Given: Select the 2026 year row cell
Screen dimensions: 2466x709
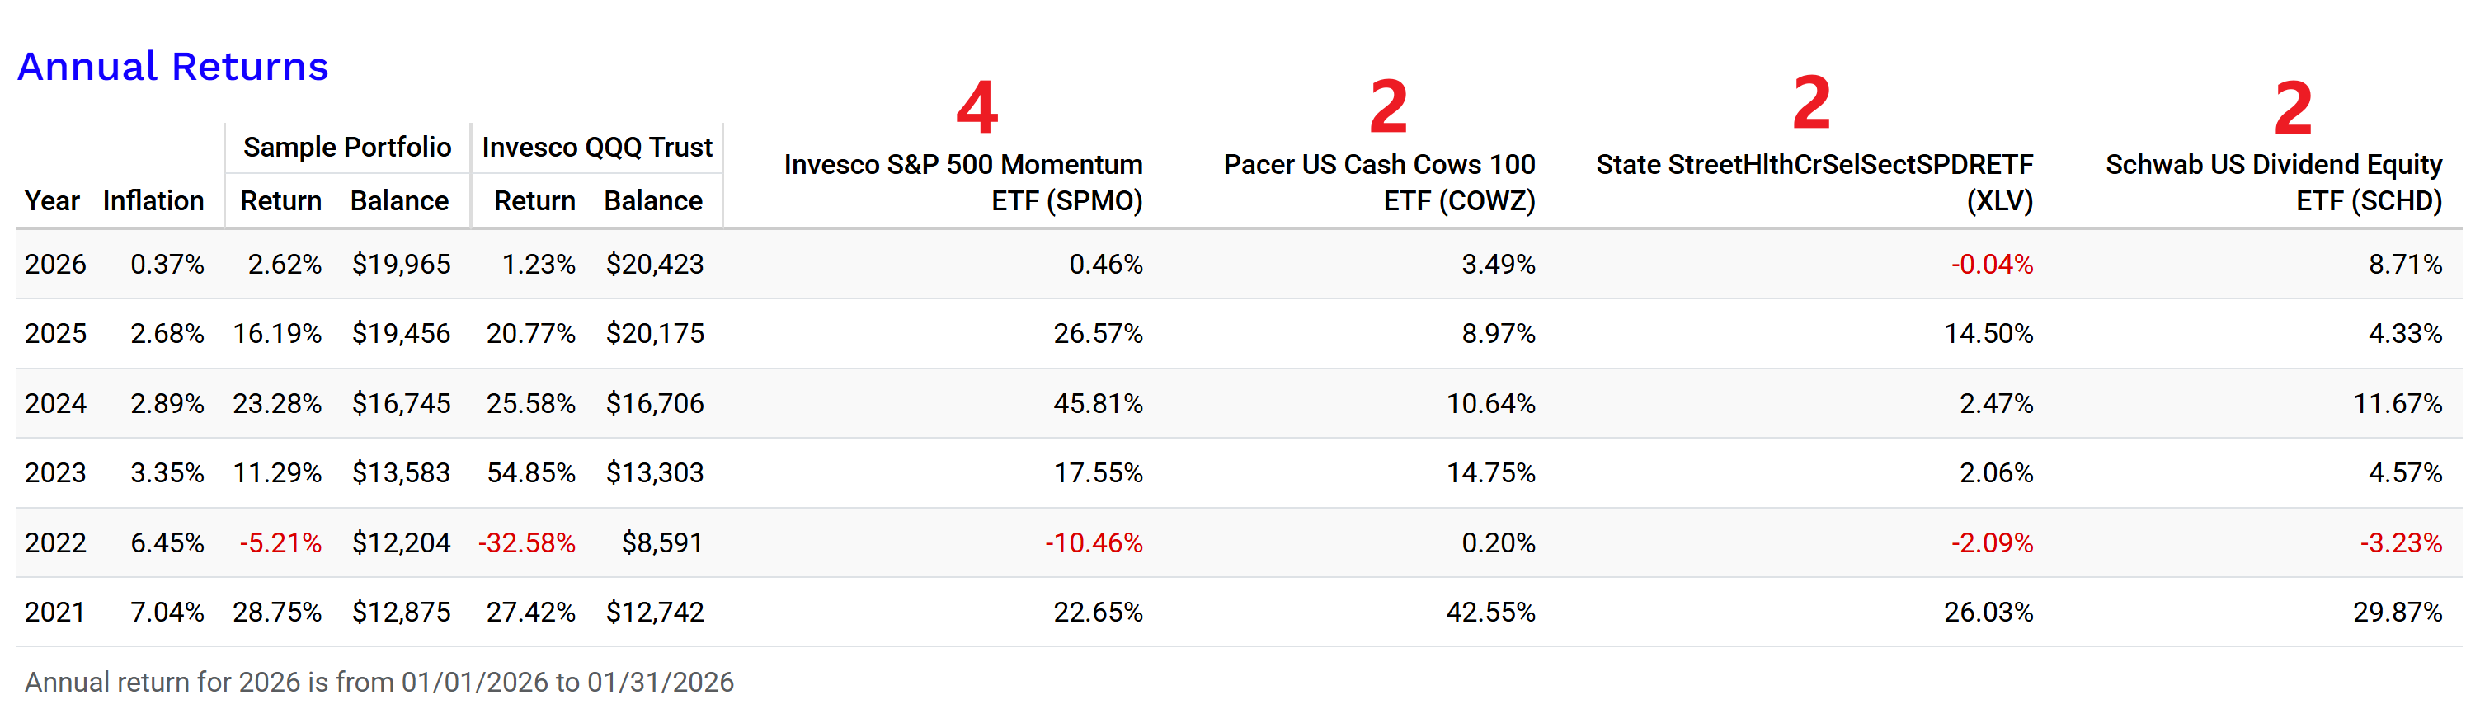Looking at the screenshot, I should [55, 264].
